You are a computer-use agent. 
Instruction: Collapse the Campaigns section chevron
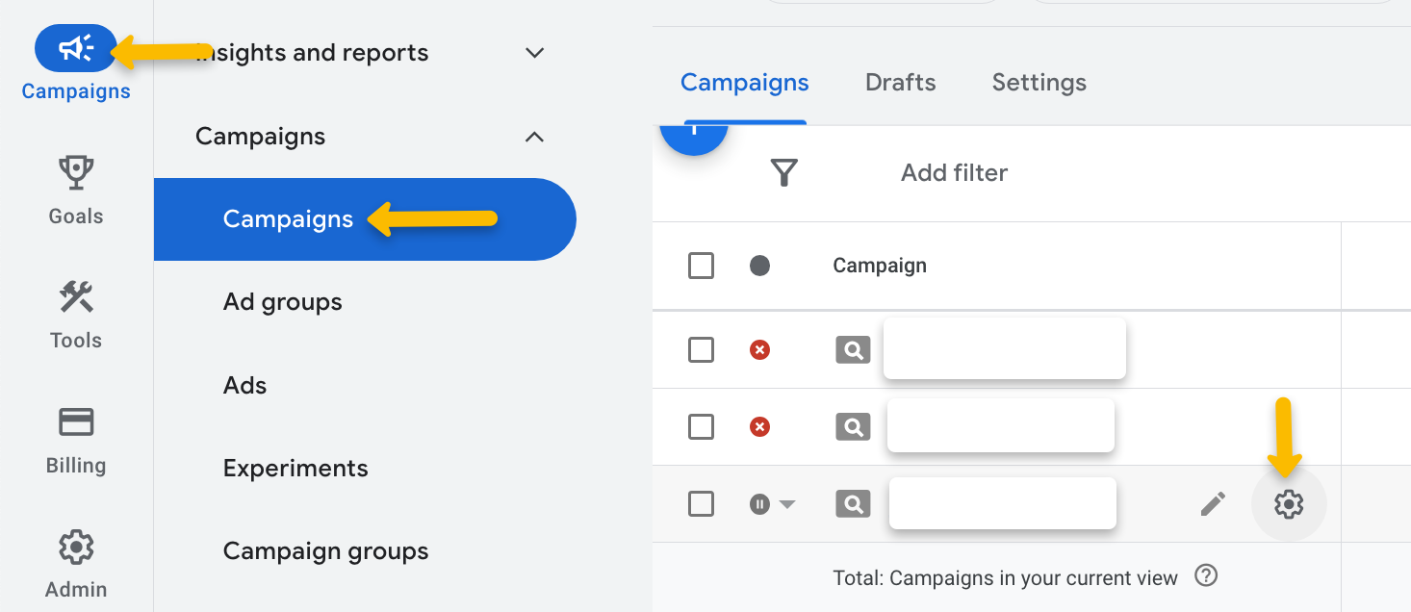point(534,137)
